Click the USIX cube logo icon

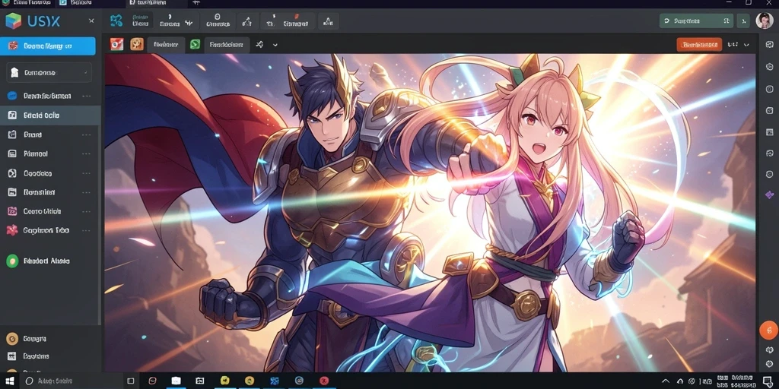pyautogui.click(x=14, y=21)
